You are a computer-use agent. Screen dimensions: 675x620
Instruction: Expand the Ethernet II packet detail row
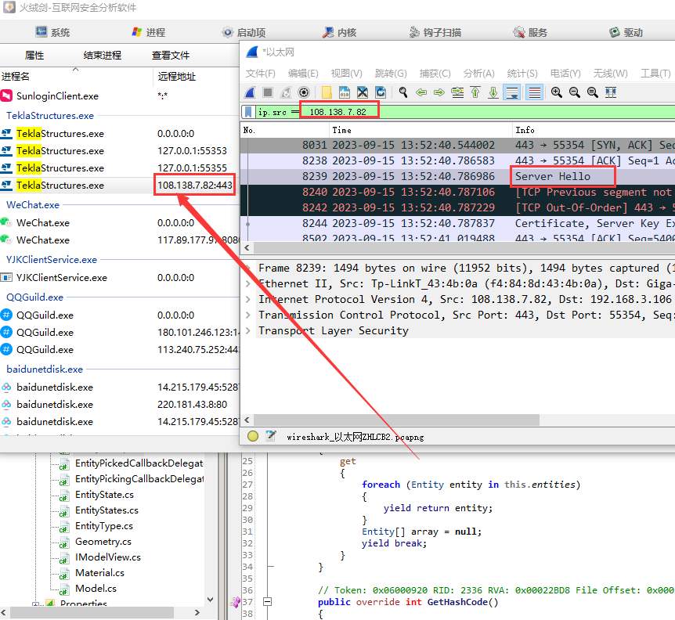coord(248,284)
